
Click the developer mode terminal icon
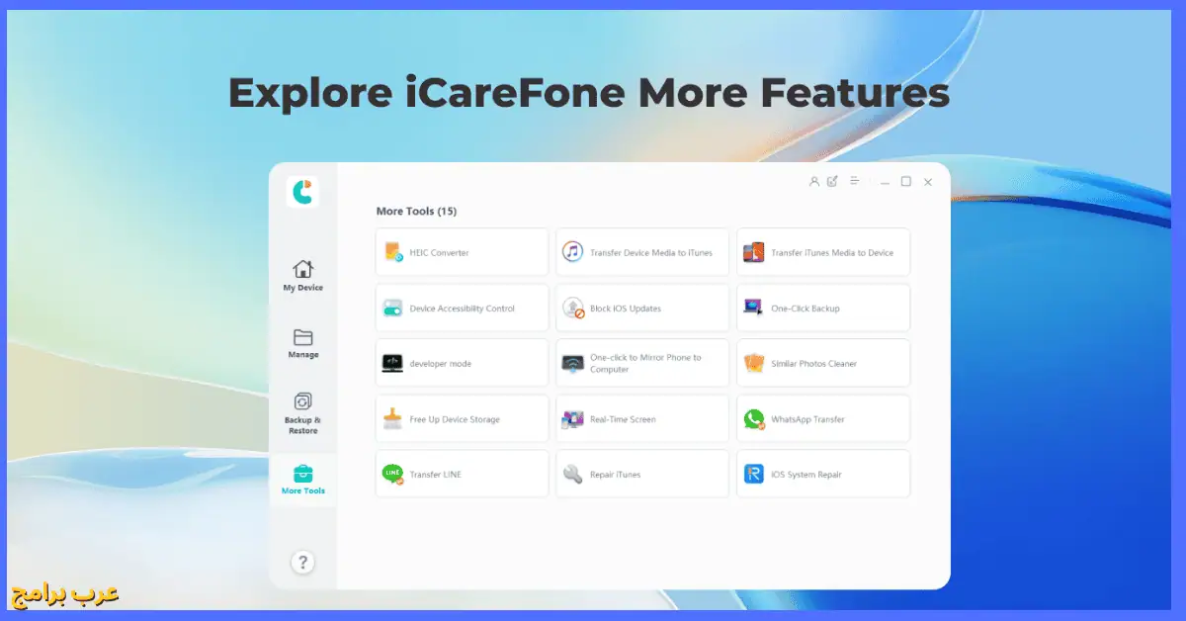click(x=392, y=363)
